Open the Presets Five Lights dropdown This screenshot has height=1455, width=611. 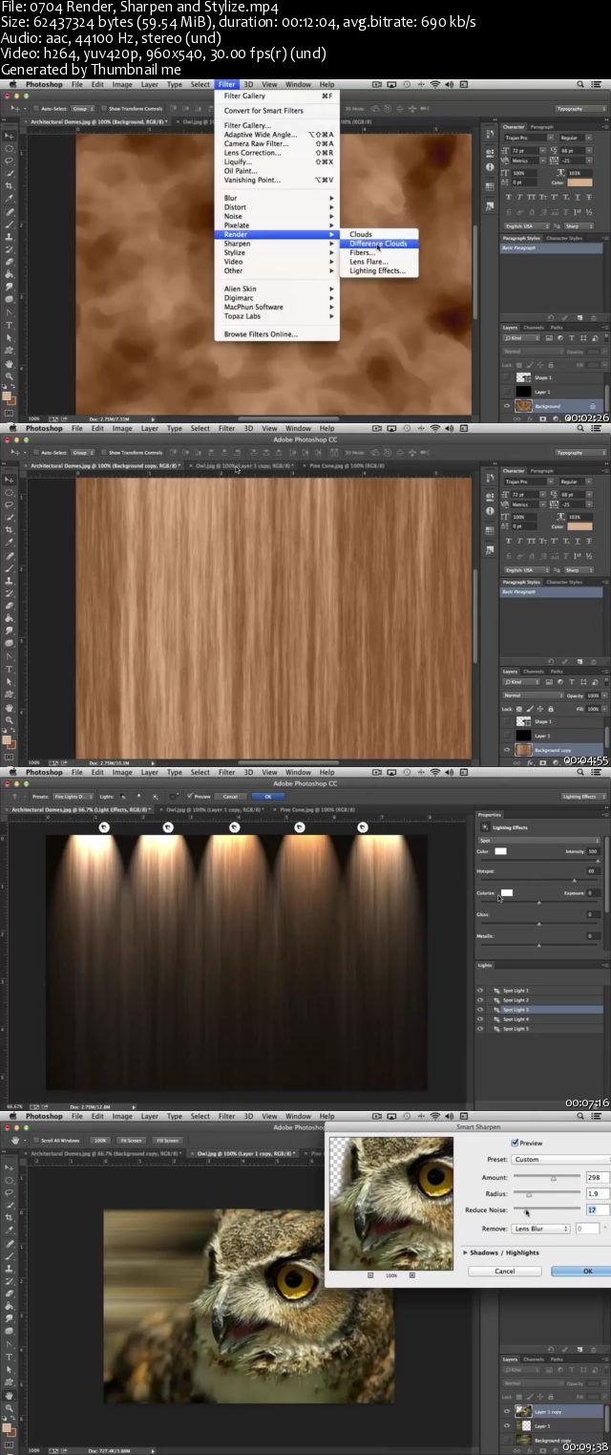click(x=74, y=796)
